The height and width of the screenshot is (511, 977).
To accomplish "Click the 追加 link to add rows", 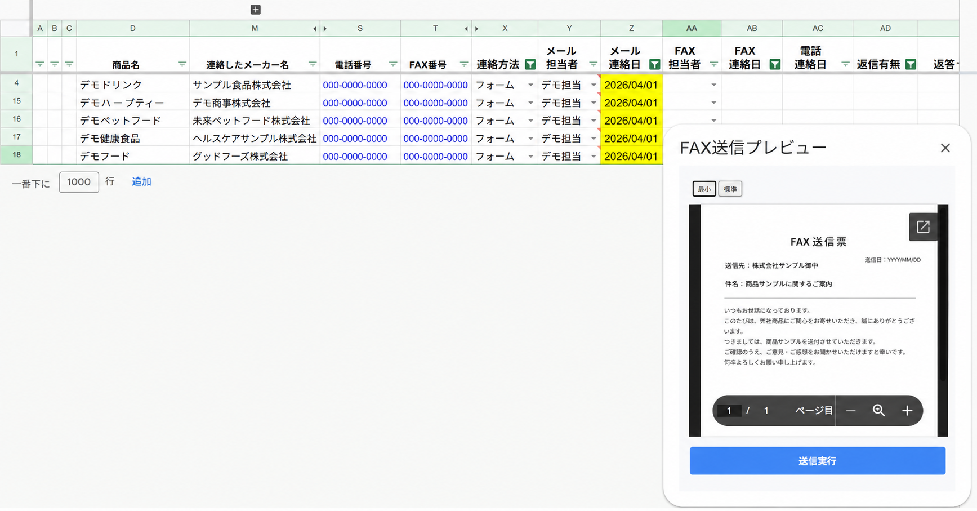I will [141, 182].
